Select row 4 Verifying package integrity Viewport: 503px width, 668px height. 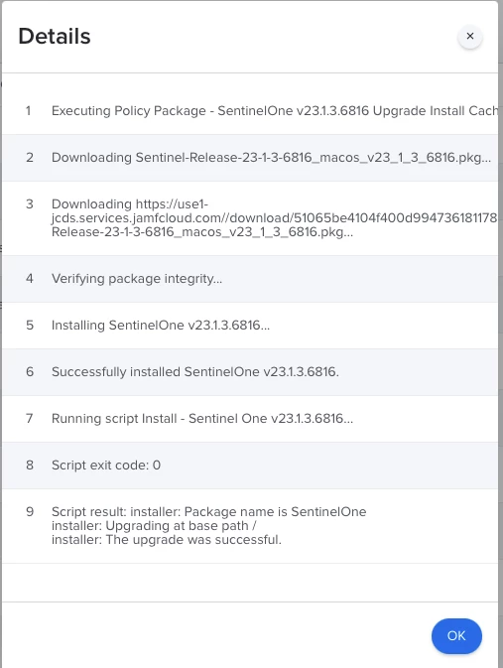point(250,279)
